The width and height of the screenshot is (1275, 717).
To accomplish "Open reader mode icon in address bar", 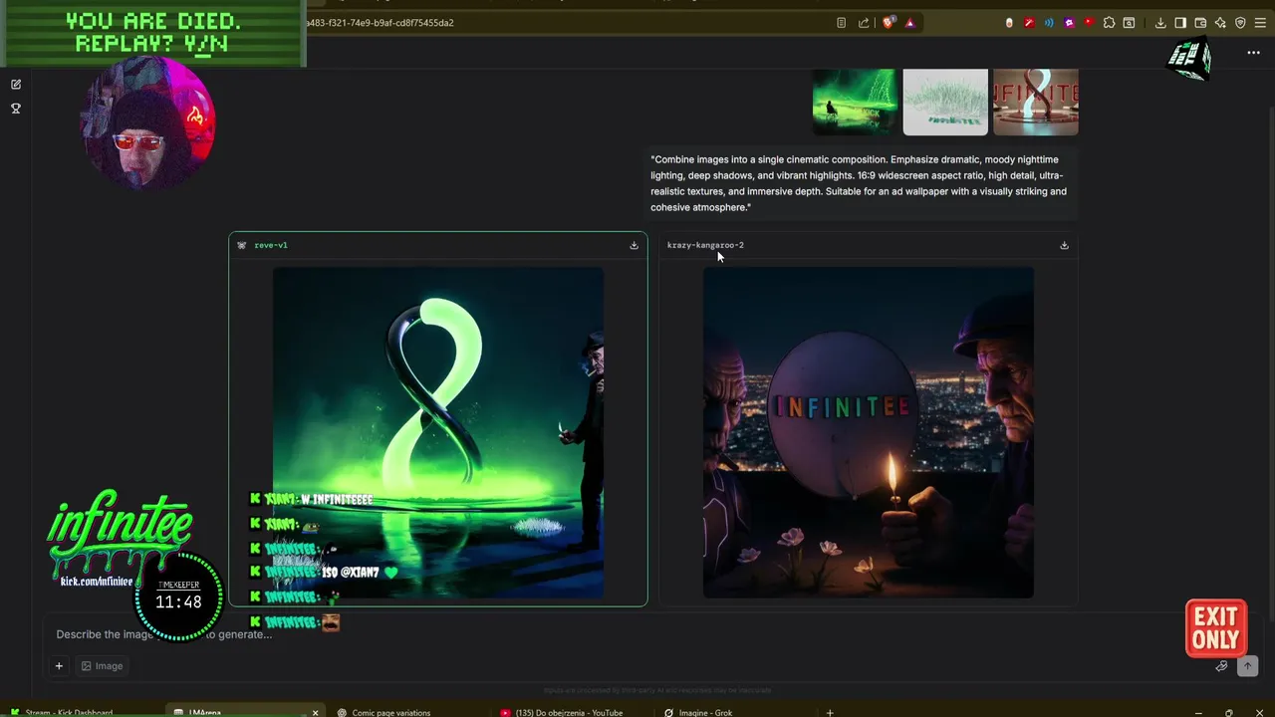I will 842,23.
